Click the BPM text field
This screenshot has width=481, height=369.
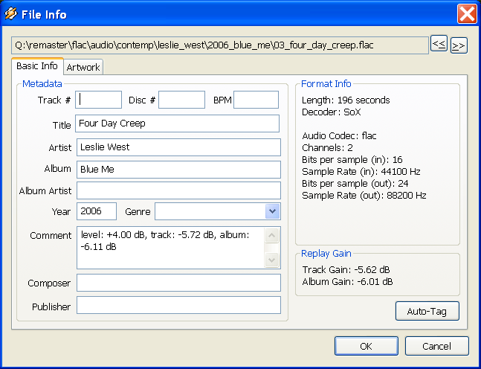tap(256, 100)
